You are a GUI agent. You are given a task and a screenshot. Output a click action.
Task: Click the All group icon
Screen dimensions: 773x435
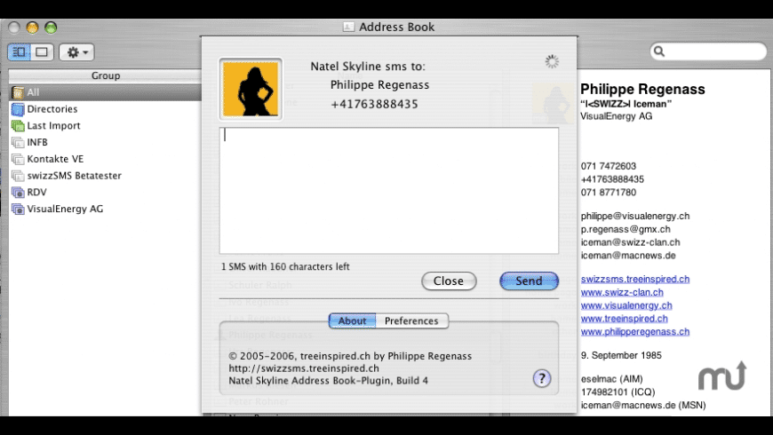click(x=18, y=92)
